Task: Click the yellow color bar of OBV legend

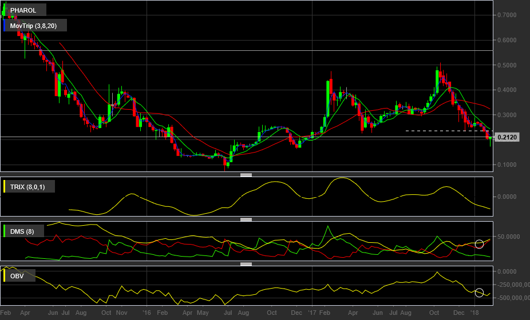Action: [x=5, y=276]
